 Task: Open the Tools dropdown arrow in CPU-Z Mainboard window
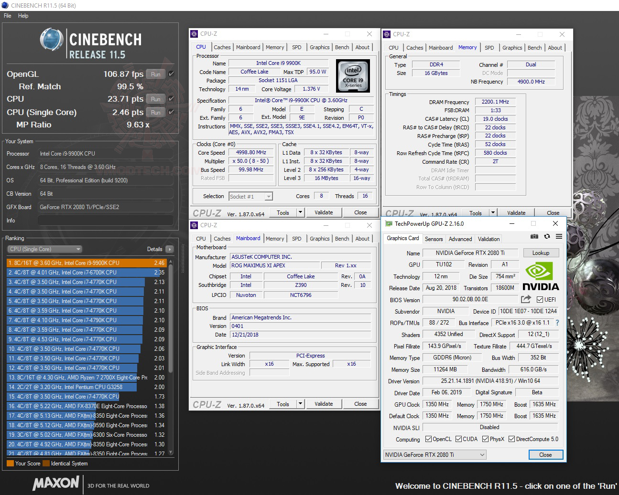pyautogui.click(x=300, y=404)
